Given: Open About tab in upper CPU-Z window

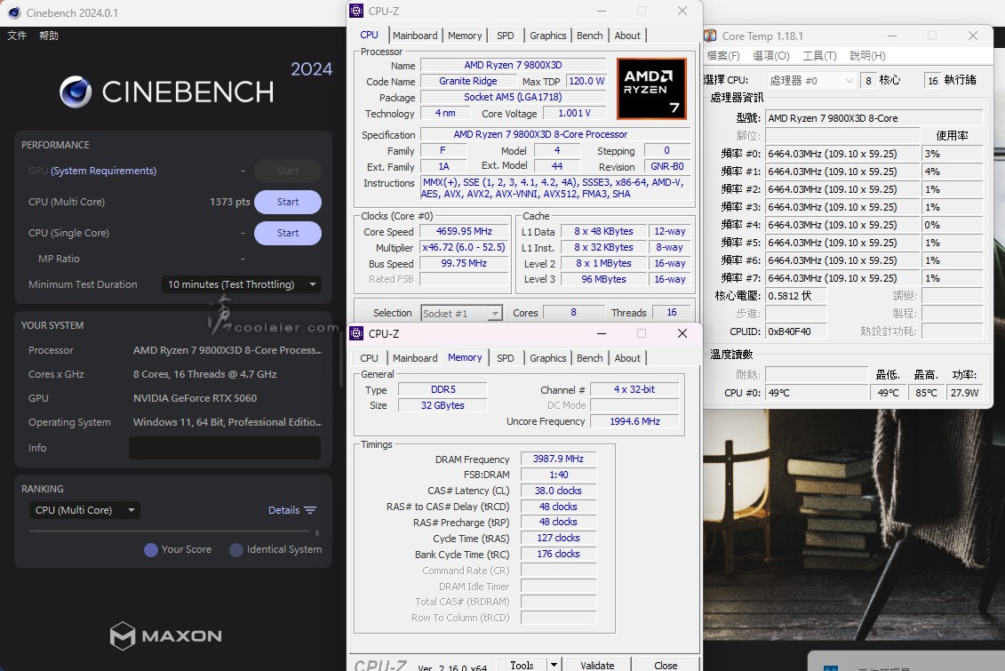Looking at the screenshot, I should click(627, 36).
